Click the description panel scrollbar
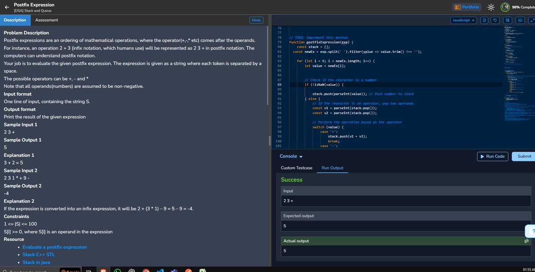Screen dimensions: 535x272 267,65
